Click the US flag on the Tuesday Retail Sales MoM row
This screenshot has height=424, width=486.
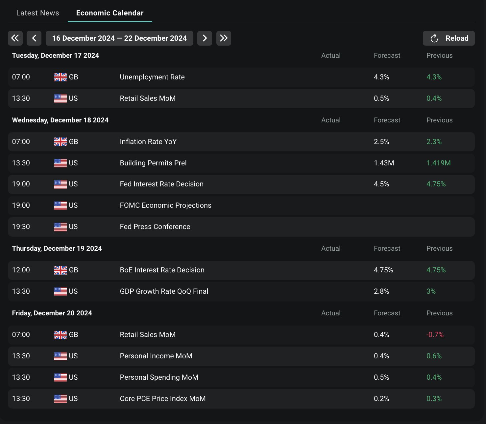coord(61,98)
